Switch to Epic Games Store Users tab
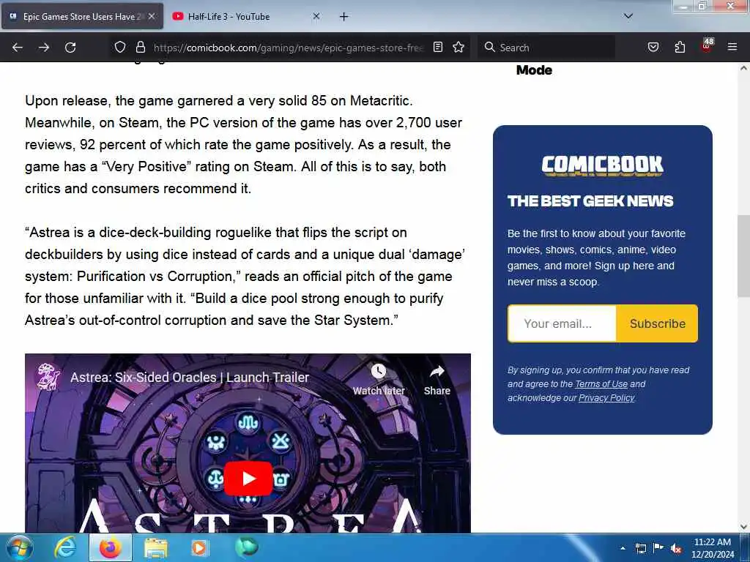Image resolution: width=750 pixels, height=562 pixels. pyautogui.click(x=82, y=16)
